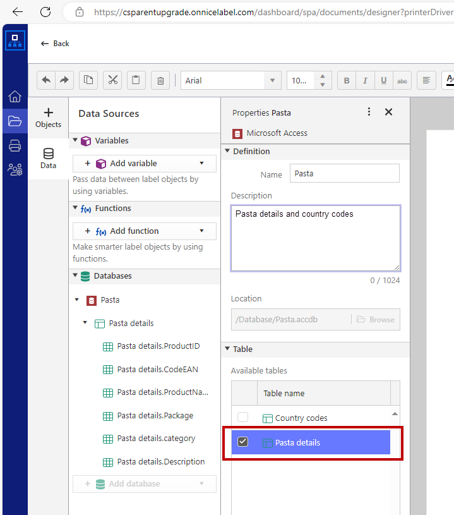Click the copy icon in toolbar
454x515 pixels.
(88, 80)
